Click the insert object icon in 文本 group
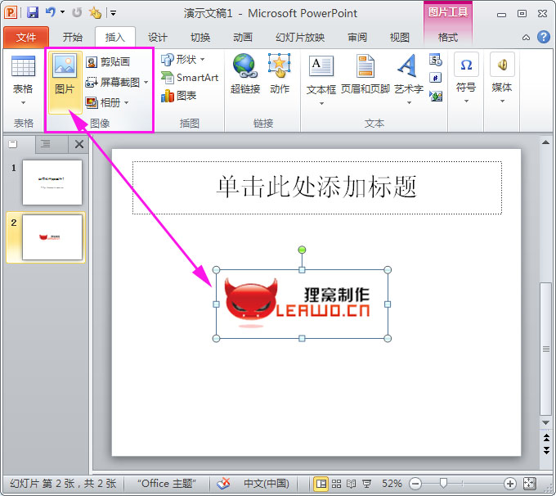 [436, 96]
